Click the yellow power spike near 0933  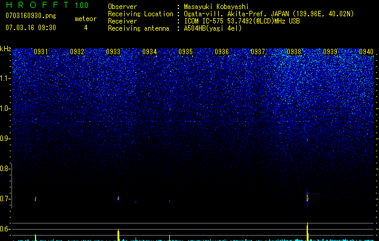pyautogui.click(x=119, y=235)
